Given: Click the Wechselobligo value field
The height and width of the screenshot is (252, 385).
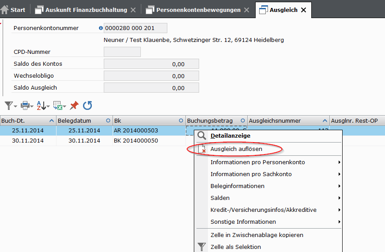Looking at the screenshot, I should (151, 76).
